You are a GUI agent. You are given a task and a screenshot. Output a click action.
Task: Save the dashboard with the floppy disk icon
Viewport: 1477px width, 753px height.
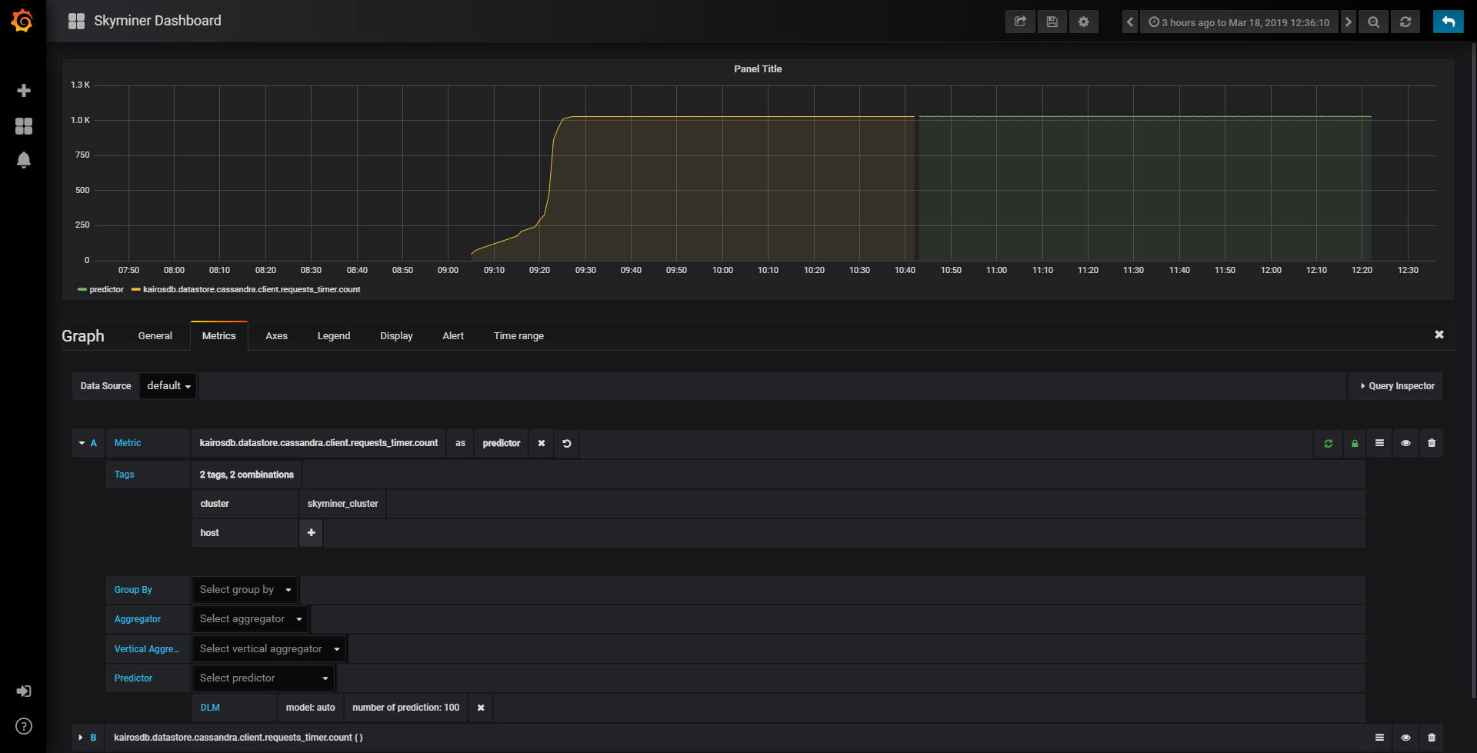[x=1052, y=22]
